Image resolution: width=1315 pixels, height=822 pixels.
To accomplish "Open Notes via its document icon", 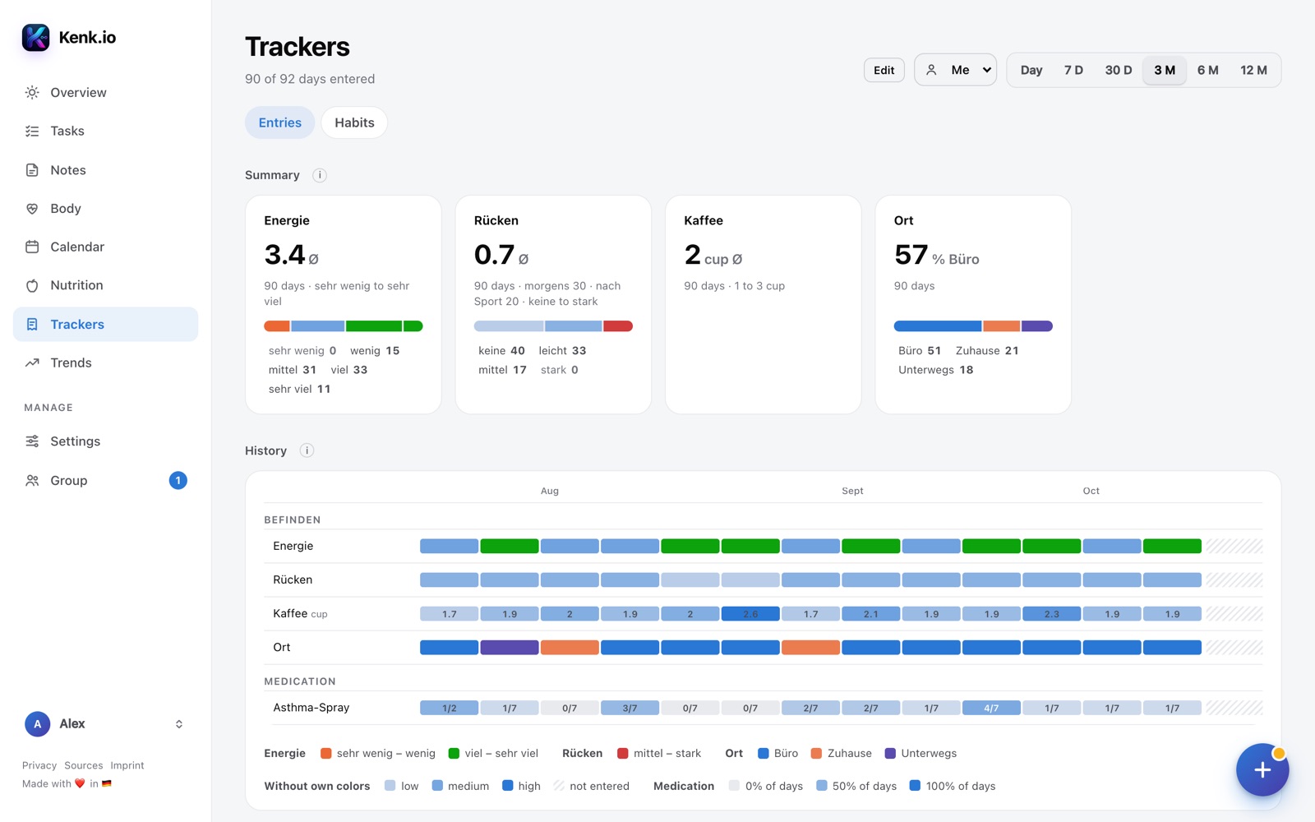I will [x=32, y=170].
